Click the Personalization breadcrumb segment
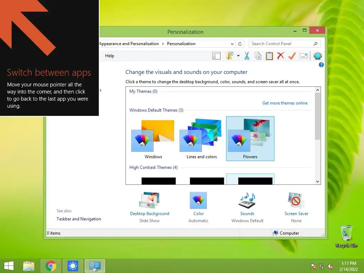364x273 pixels. coord(181,44)
